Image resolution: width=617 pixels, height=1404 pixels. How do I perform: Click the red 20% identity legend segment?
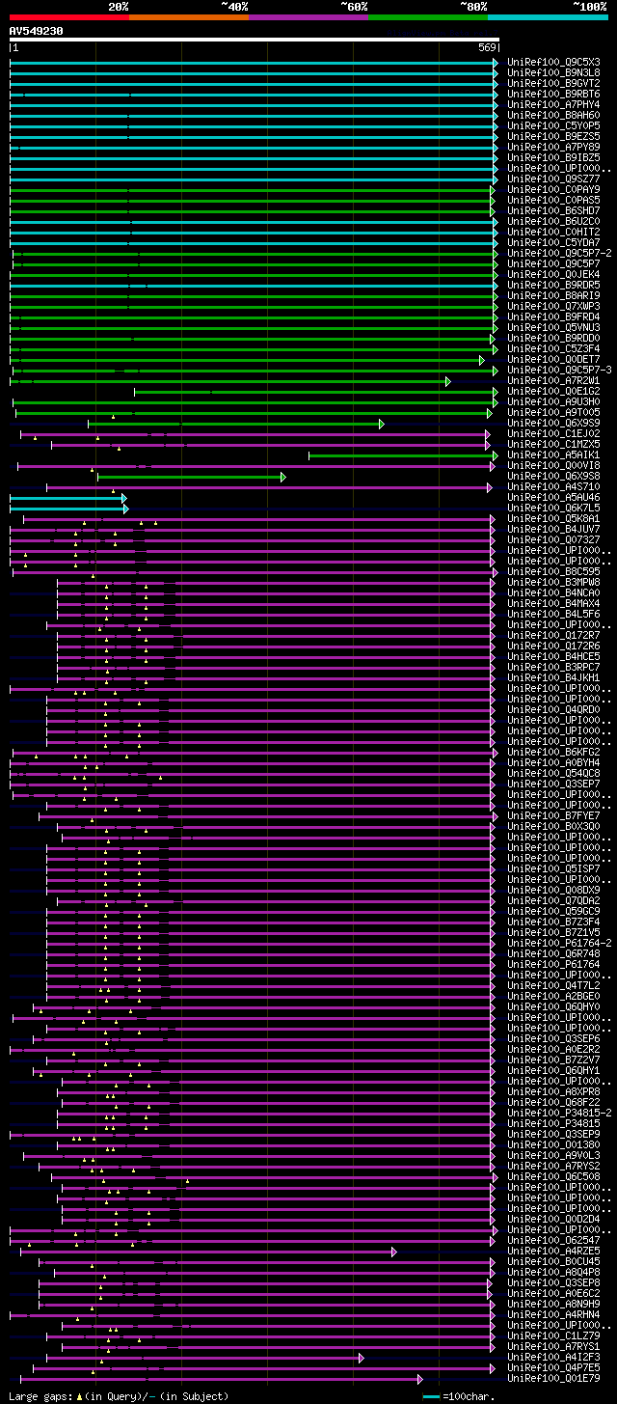(69, 16)
